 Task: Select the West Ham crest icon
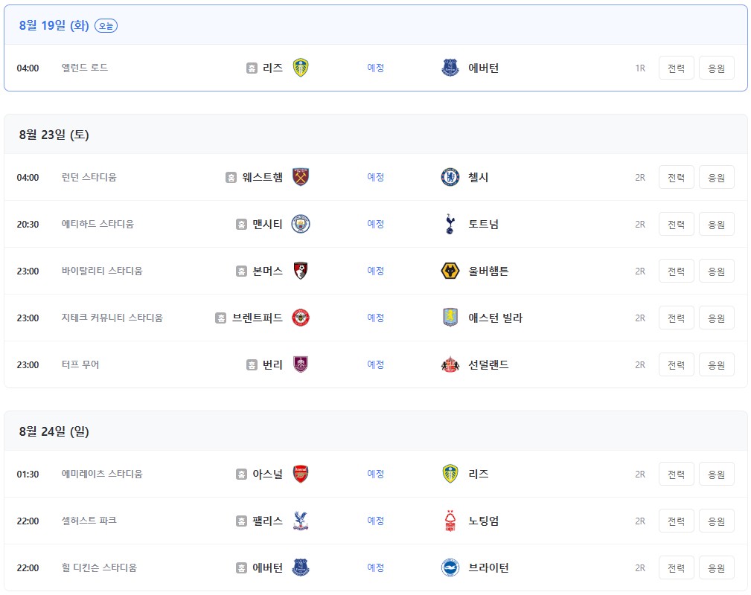coord(300,177)
